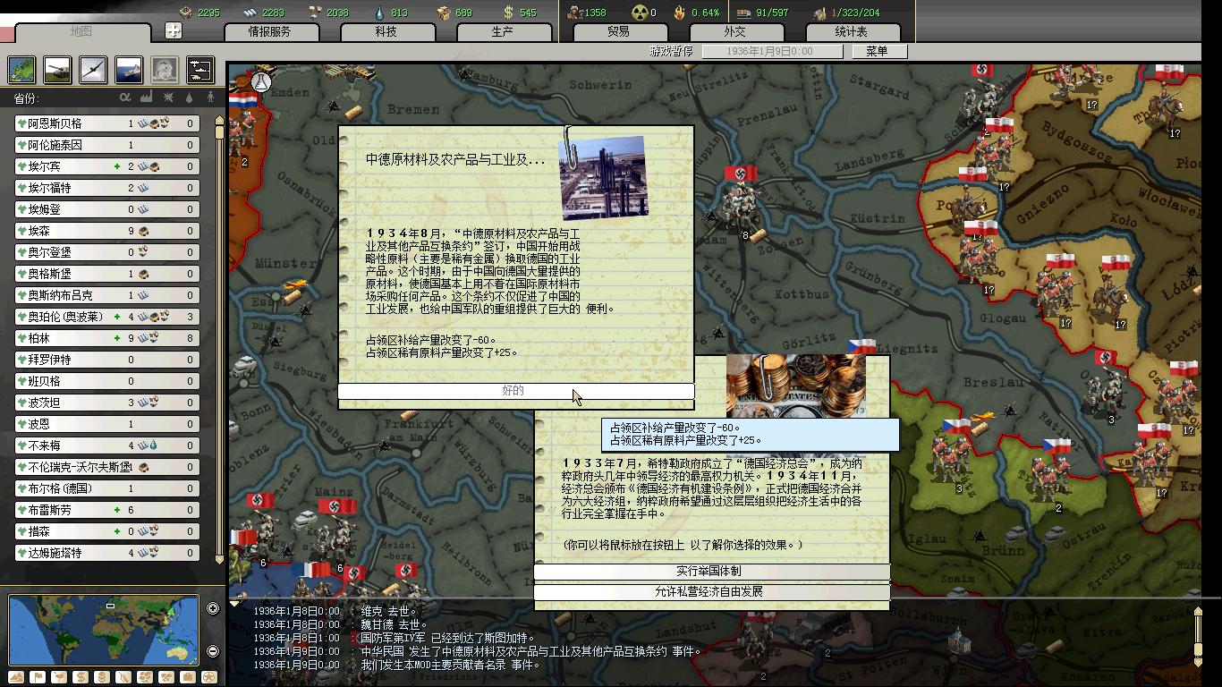
Task: Sort provinces by the factory icon
Action: coord(147,98)
